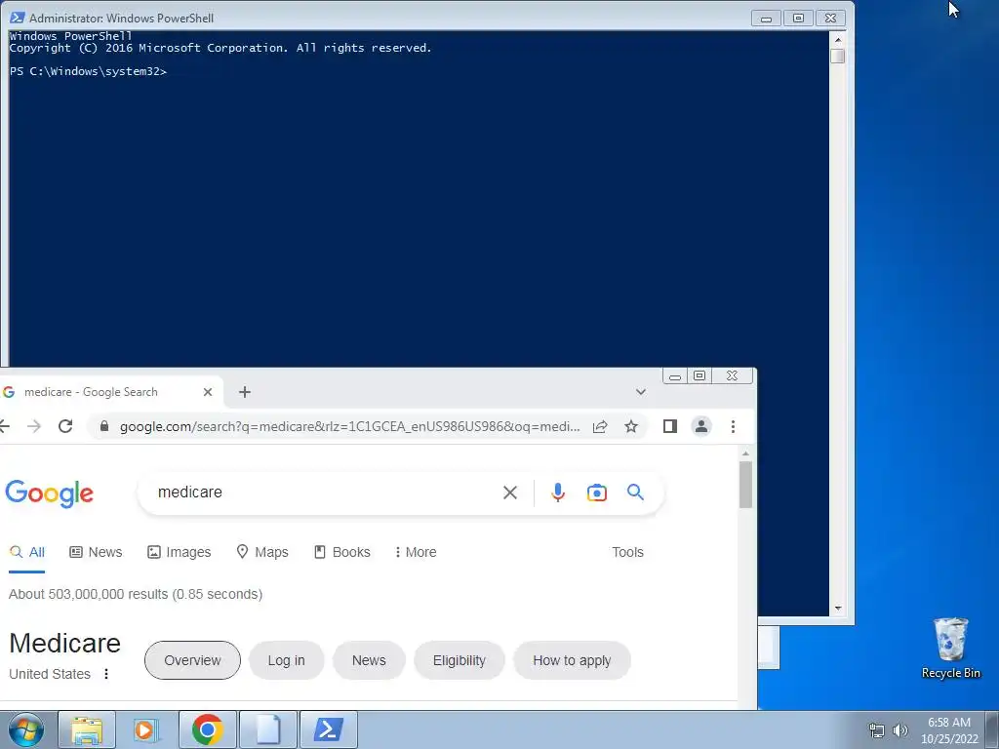View site information via the lock icon
The width and height of the screenshot is (999, 749).
point(104,426)
